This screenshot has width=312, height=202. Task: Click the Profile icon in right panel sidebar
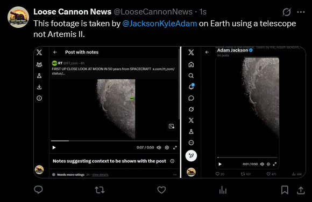(191, 132)
